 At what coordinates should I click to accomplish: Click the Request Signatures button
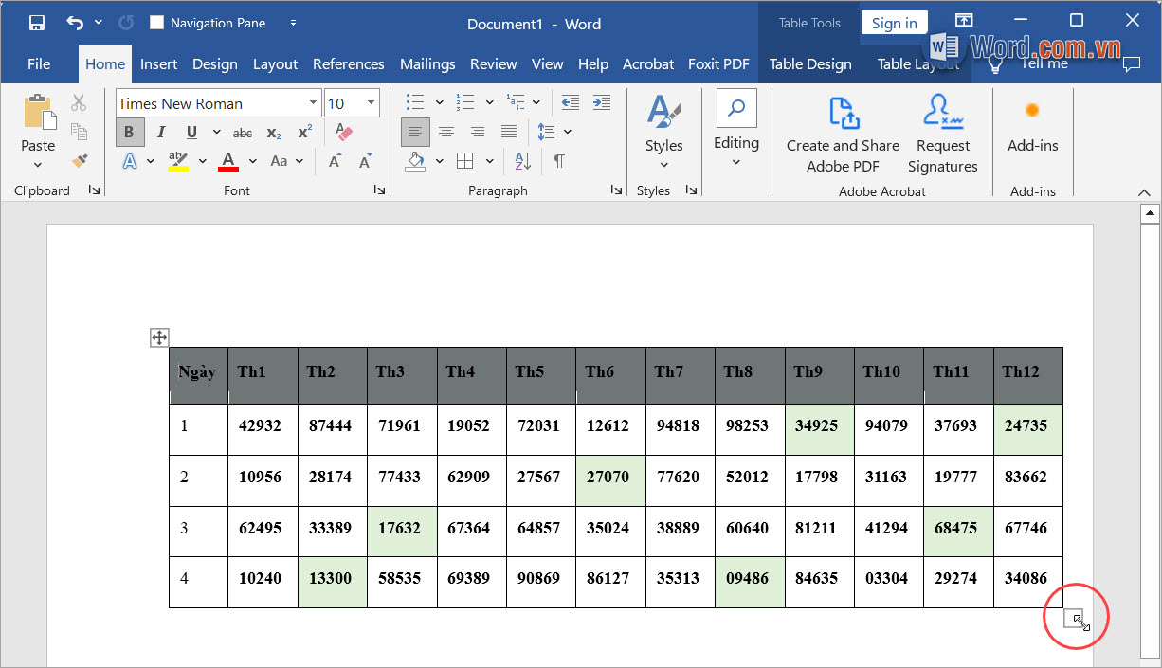coord(942,135)
